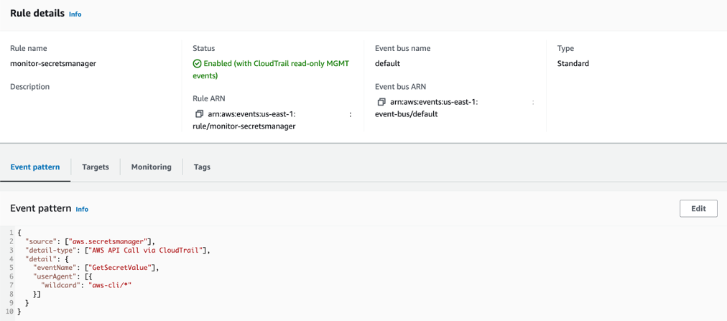Click the detail-type CloudTrail code line
727x321 pixels.
click(118, 250)
